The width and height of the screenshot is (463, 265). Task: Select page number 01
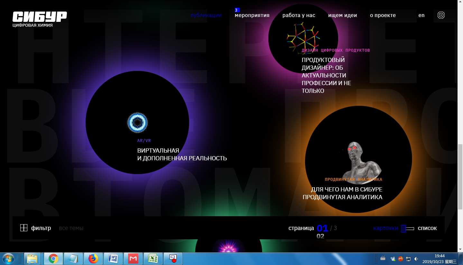pyautogui.click(x=322, y=228)
